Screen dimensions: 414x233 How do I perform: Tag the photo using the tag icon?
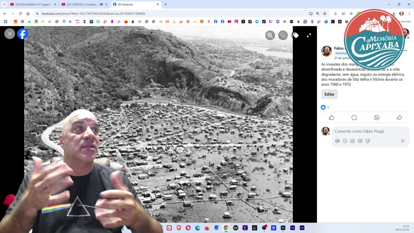(296, 35)
